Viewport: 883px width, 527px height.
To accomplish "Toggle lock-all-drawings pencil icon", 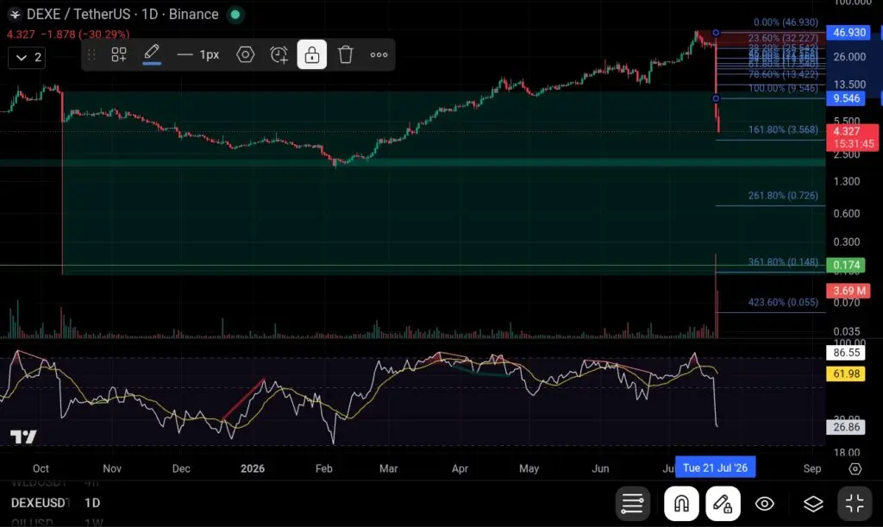I will point(723,504).
